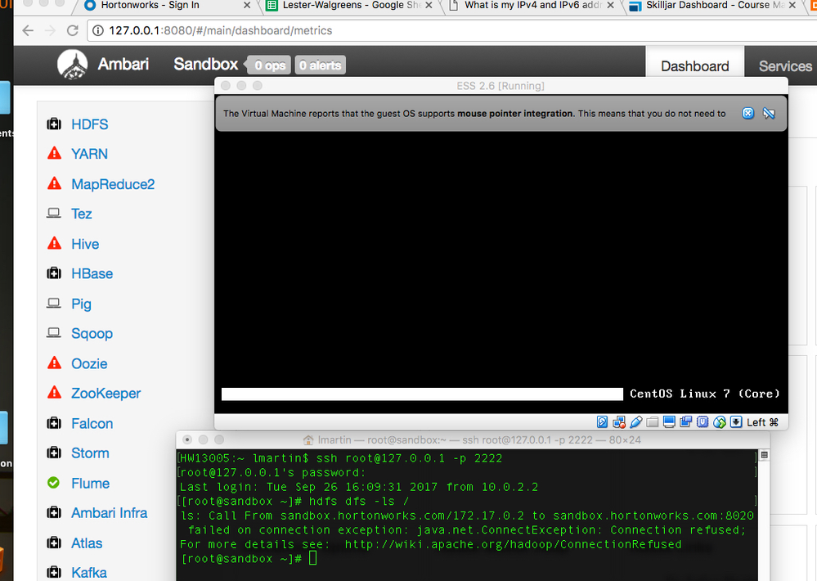
Task: Click the green check icon beside Flume
Action: click(54, 483)
